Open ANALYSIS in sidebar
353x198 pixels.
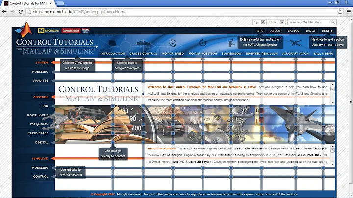41,80
